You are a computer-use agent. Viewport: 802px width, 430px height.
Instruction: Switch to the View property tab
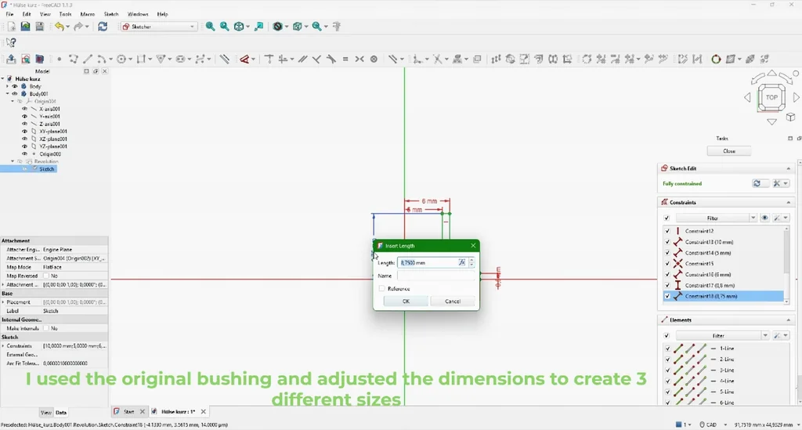click(x=45, y=413)
